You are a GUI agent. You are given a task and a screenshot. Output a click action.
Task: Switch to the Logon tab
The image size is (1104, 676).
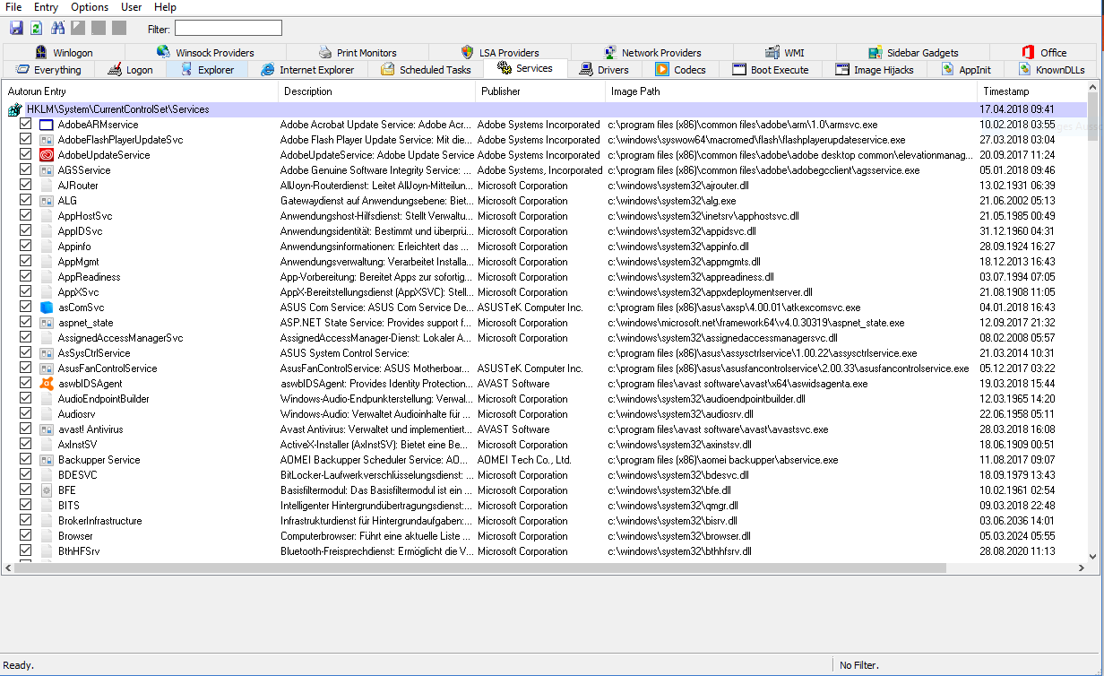point(129,70)
